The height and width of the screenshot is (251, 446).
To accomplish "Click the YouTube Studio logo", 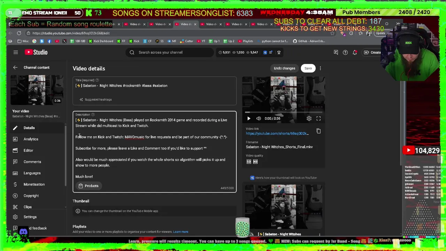I will point(36,52).
